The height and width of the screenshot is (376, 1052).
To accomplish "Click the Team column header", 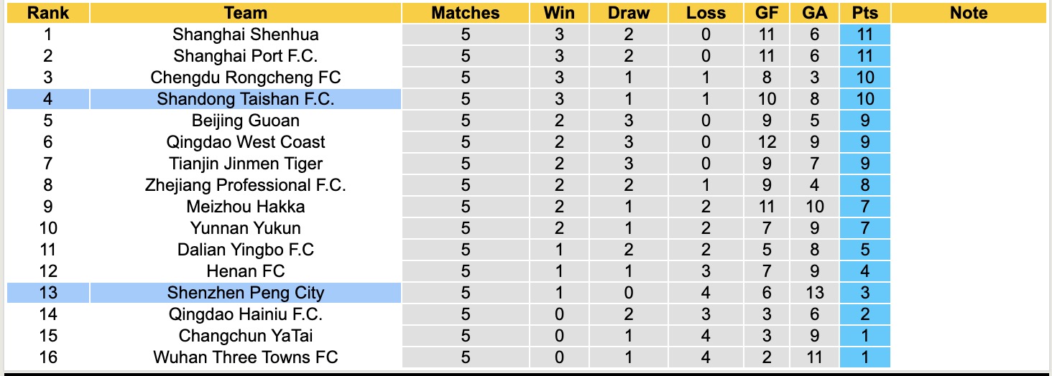I will pos(245,13).
